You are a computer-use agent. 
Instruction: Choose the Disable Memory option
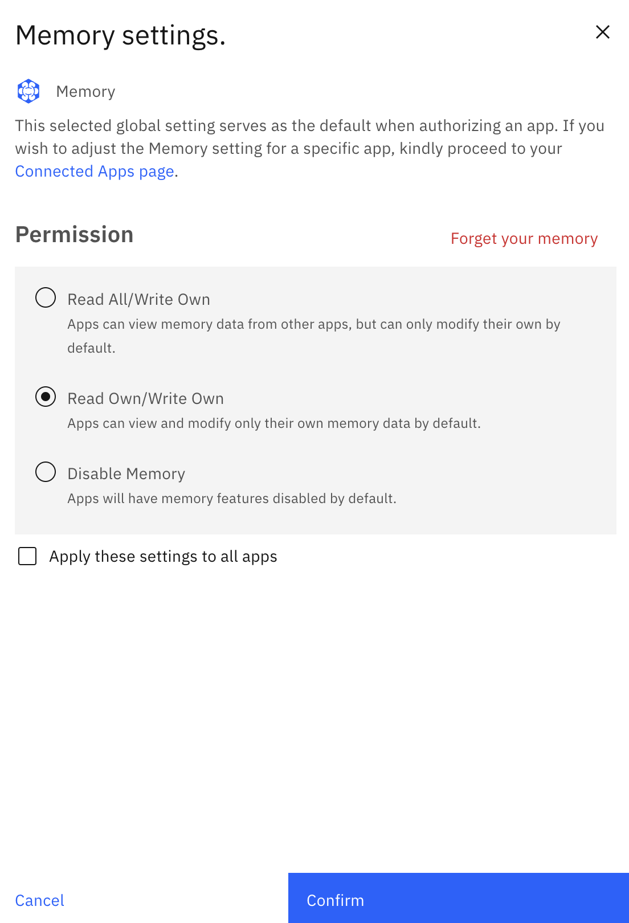46,472
